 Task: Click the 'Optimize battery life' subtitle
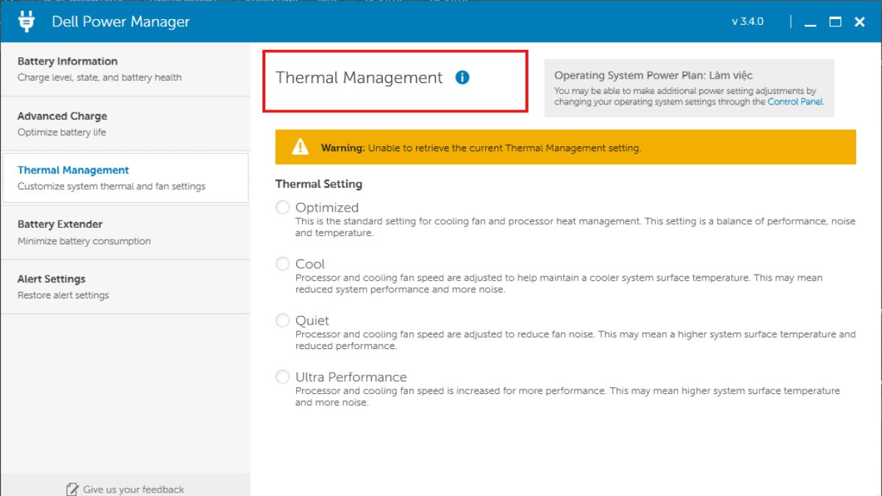[x=62, y=132]
